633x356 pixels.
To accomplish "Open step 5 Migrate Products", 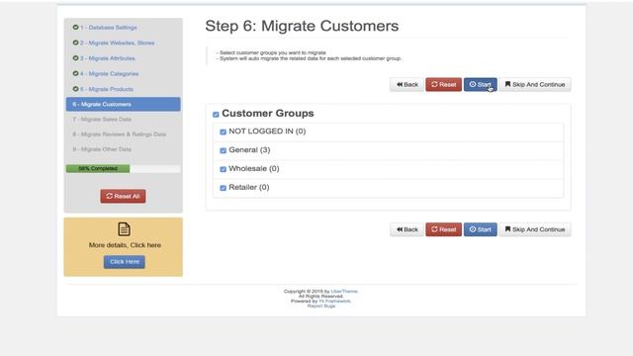I will pyautogui.click(x=107, y=89).
